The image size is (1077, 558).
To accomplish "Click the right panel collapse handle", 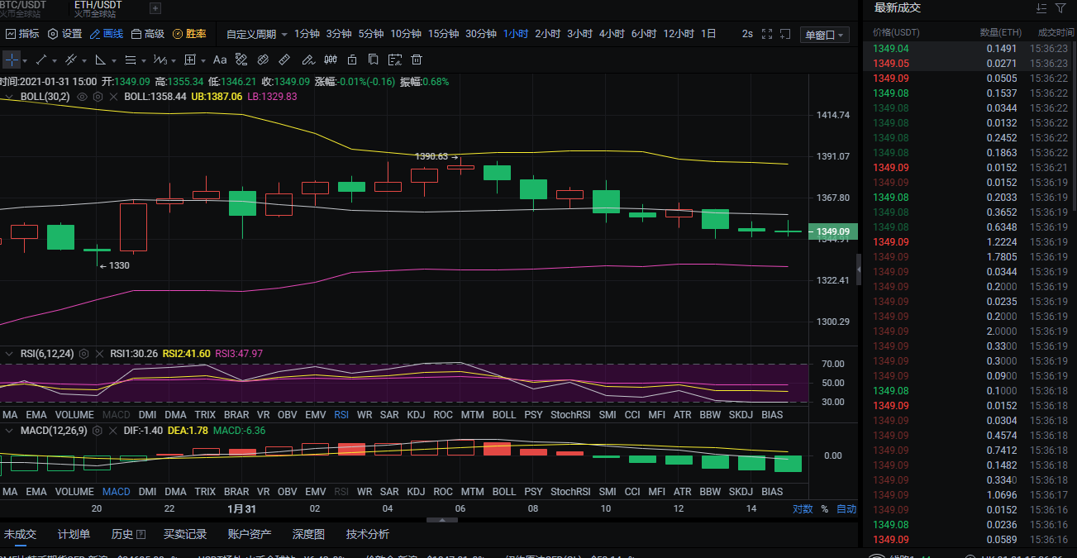I will coord(859,269).
